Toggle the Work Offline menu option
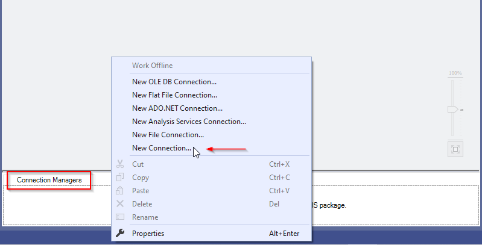 pos(152,65)
